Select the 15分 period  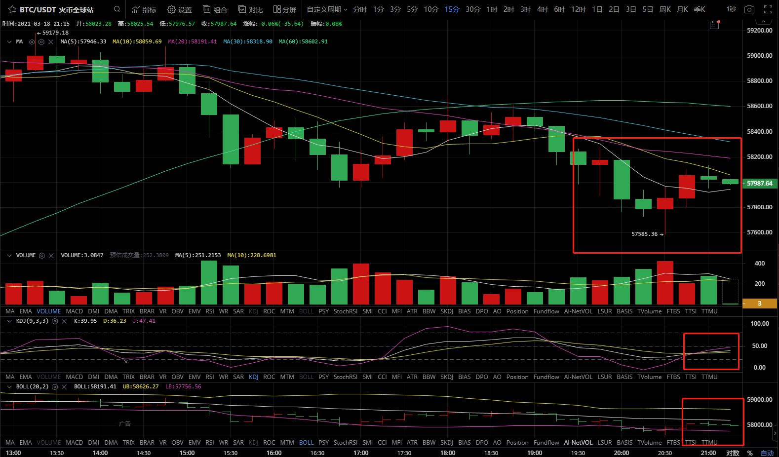pos(452,9)
